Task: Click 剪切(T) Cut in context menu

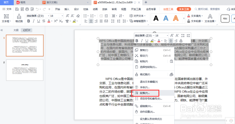Action: coord(154,56)
